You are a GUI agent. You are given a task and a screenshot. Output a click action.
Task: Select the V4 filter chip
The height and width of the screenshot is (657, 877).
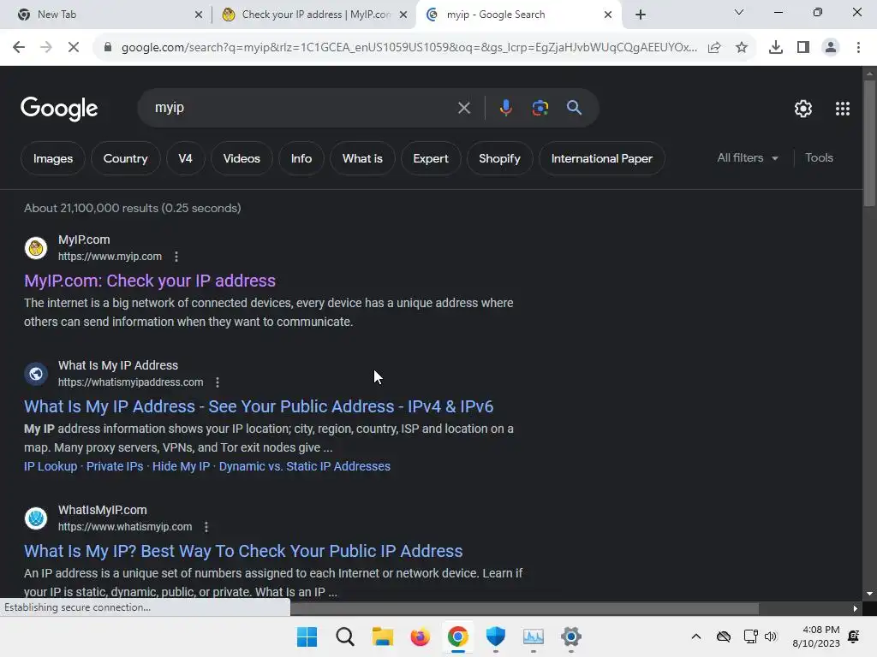[x=185, y=158]
